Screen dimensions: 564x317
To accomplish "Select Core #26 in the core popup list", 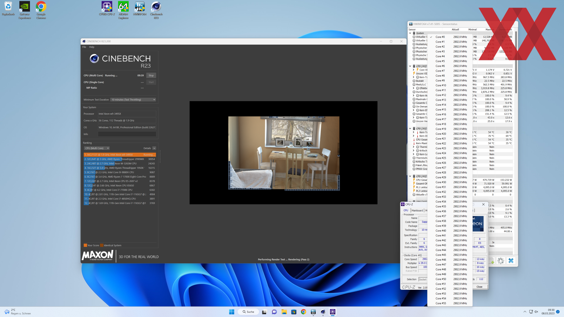I will [x=450, y=163].
